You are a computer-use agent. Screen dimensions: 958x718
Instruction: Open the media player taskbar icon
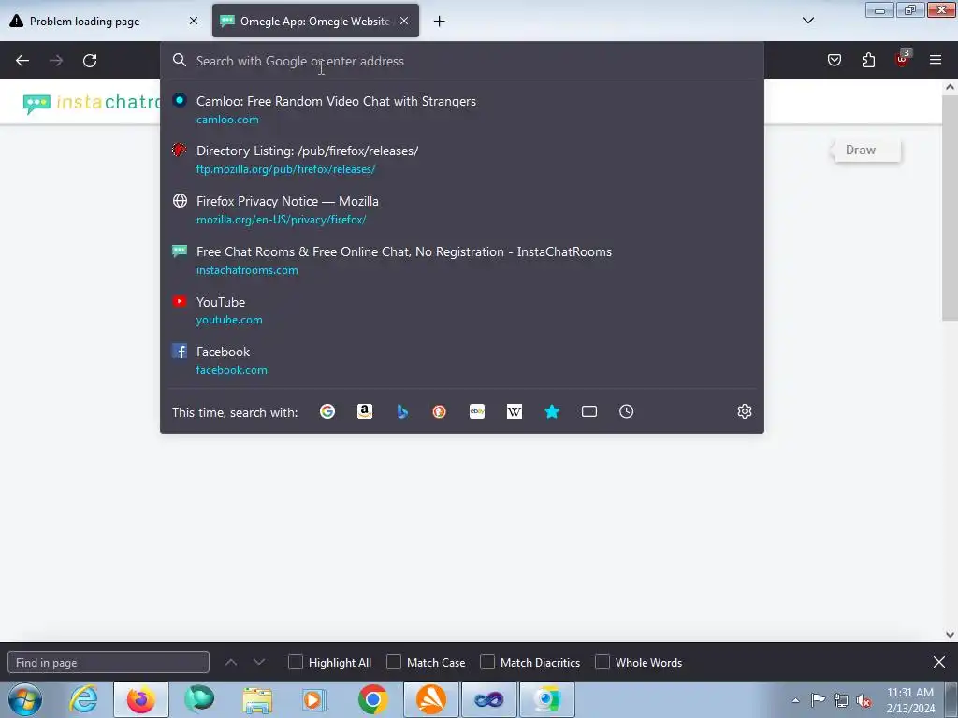point(314,699)
